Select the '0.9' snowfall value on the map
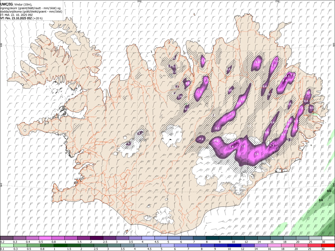 (258, 62)
